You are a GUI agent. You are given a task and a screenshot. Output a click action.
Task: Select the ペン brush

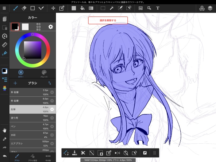pos(32,126)
